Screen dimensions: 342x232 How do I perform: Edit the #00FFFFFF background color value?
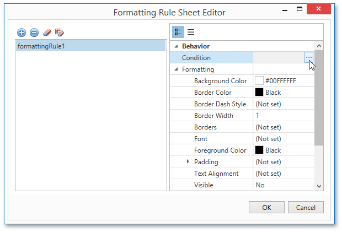[280, 81]
